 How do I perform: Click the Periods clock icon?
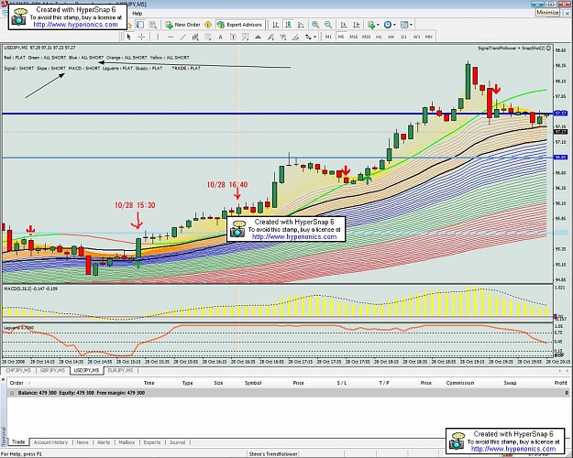point(388,25)
